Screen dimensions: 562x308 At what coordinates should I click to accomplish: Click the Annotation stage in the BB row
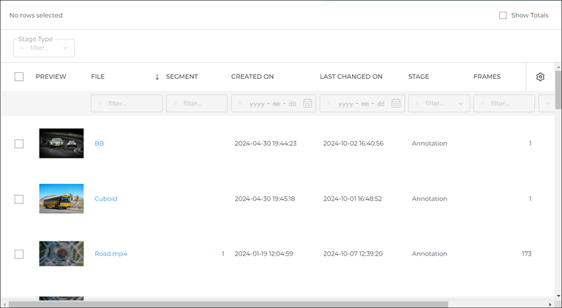pos(430,143)
